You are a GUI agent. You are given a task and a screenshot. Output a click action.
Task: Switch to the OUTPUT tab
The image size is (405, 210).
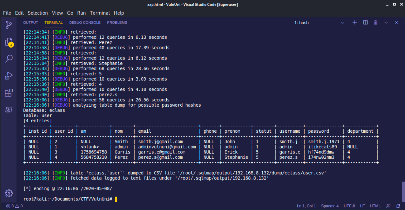point(31,23)
